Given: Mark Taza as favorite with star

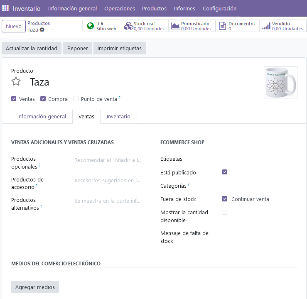Looking at the screenshot, I should (16, 81).
